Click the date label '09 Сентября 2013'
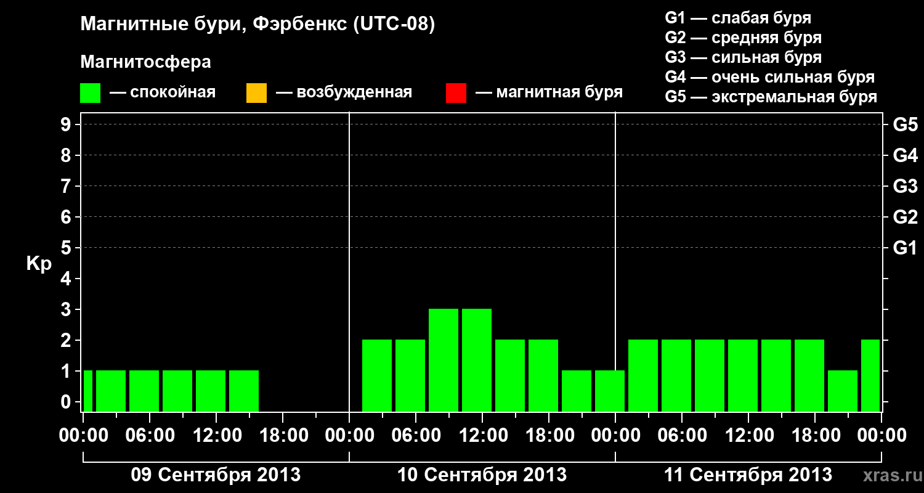The image size is (924, 493). pyautogui.click(x=216, y=475)
